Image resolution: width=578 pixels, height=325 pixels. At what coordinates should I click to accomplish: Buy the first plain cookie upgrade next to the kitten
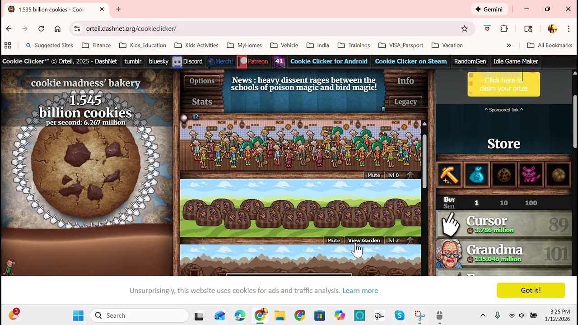coord(503,175)
